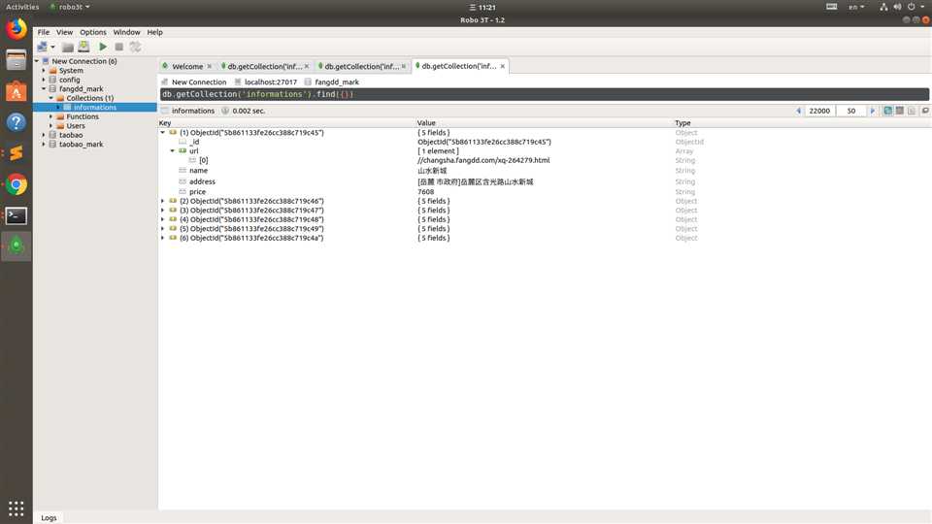
Task: Open Sublime Text from the dock
Action: [x=17, y=152]
